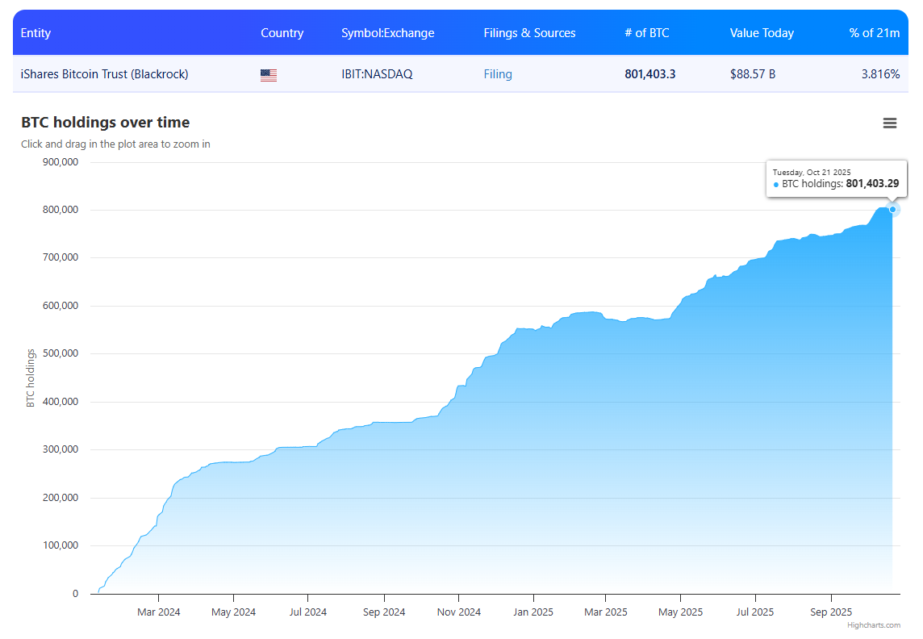Viewport: 923px width, 639px height.
Task: Click the highlighted Oct 21 2025 data point
Action: point(892,210)
